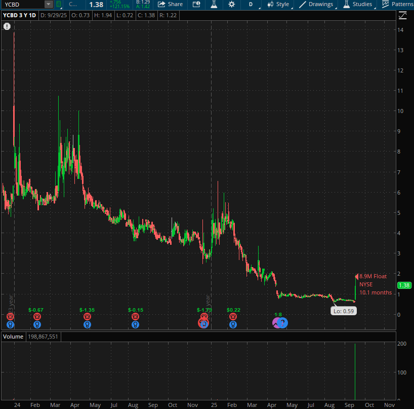Click the 'NYSE' chart label

pyautogui.click(x=366, y=284)
